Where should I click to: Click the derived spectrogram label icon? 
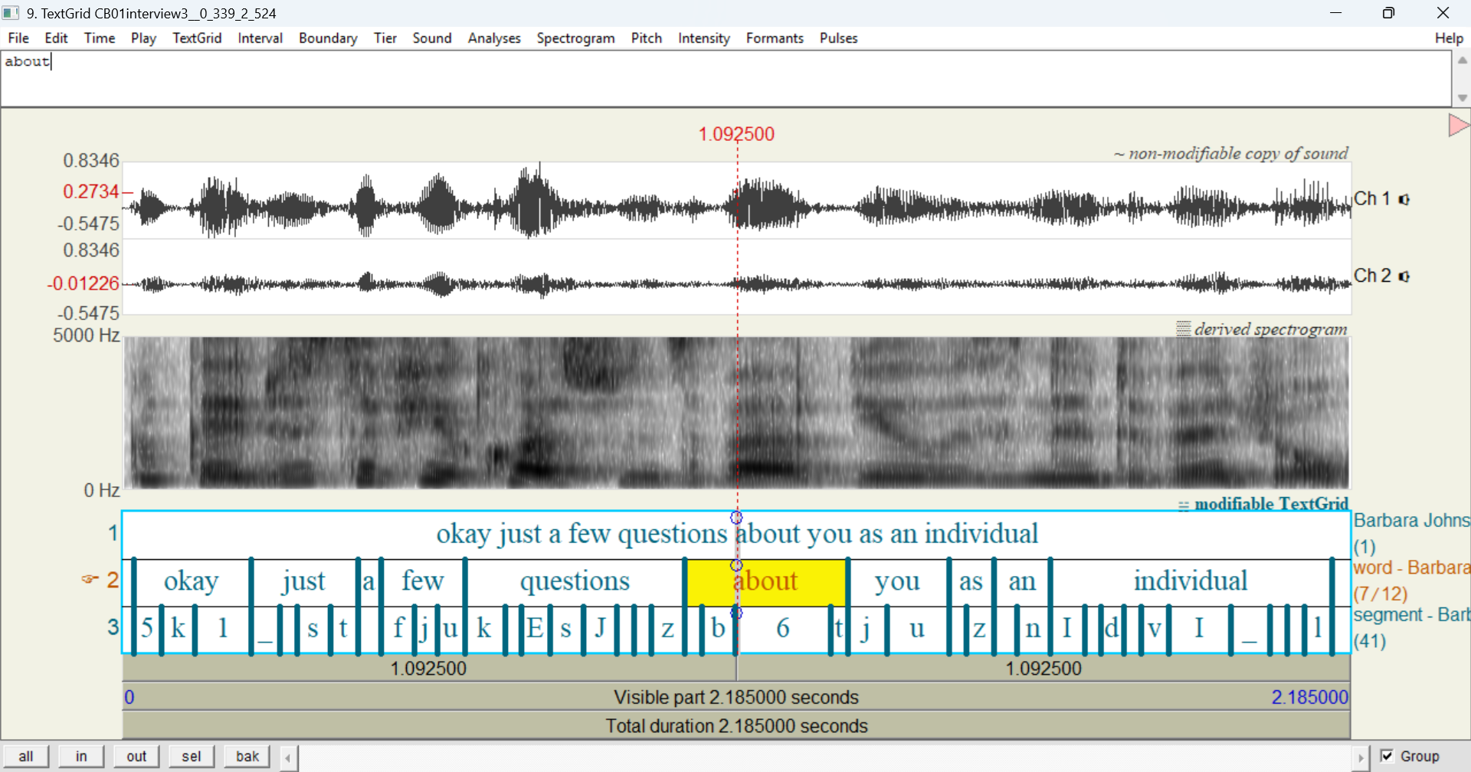click(1184, 329)
